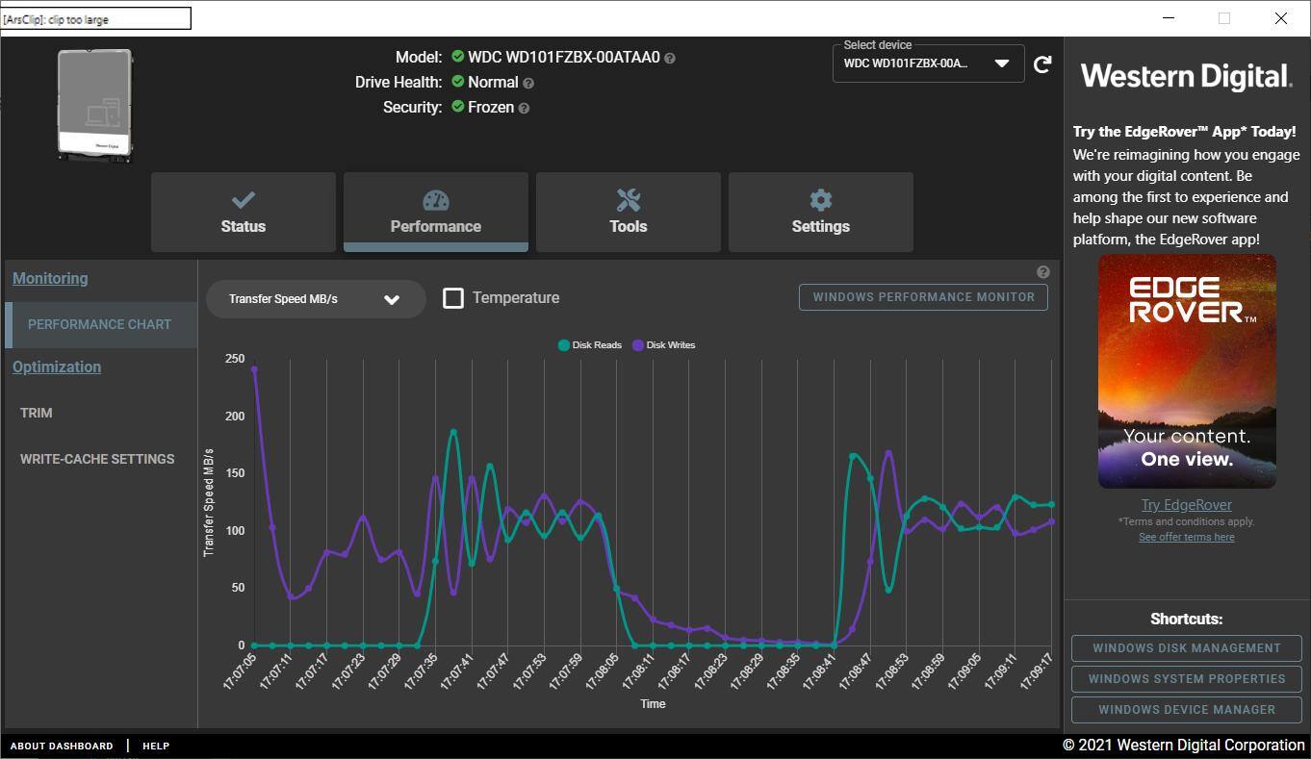Image resolution: width=1311 pixels, height=759 pixels.
Task: Toggle Disk Writes series in chart legend
Action: pyautogui.click(x=664, y=345)
